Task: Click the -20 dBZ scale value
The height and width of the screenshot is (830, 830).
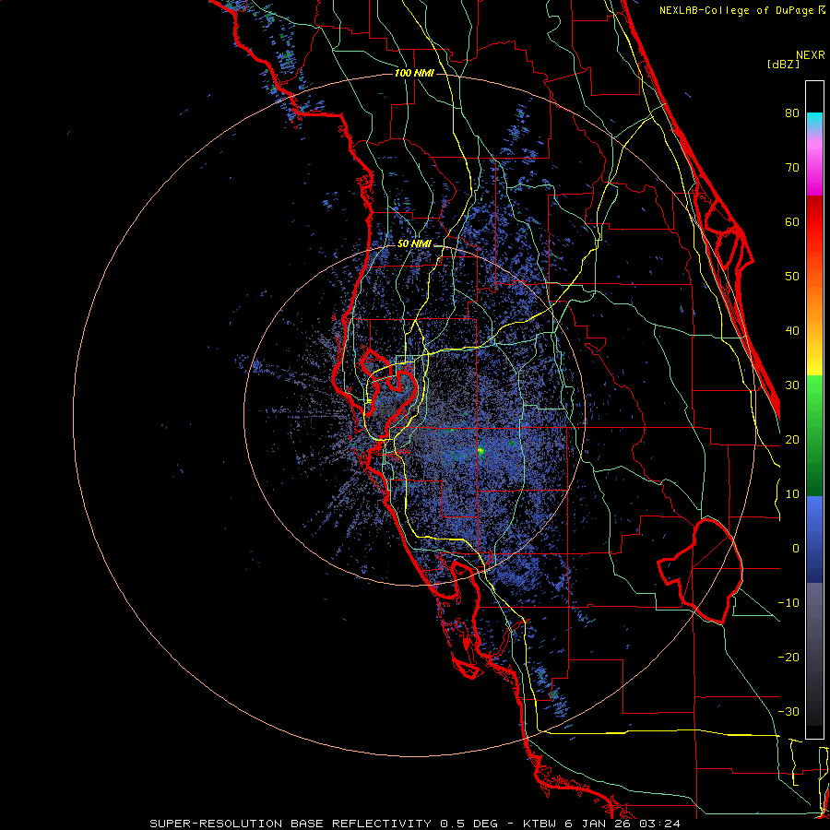Action: click(788, 657)
